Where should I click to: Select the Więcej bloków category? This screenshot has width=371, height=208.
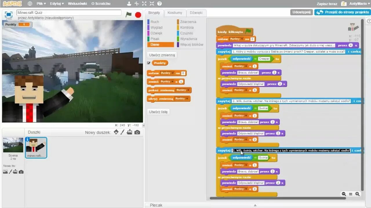pyautogui.click(x=192, y=44)
